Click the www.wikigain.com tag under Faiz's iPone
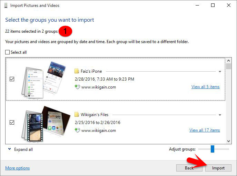The height and width of the screenshot is (176, 237). pos(99,87)
